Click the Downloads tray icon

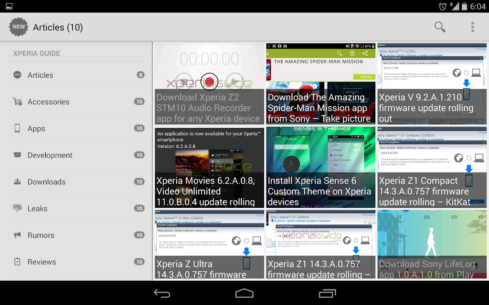pos(18,182)
